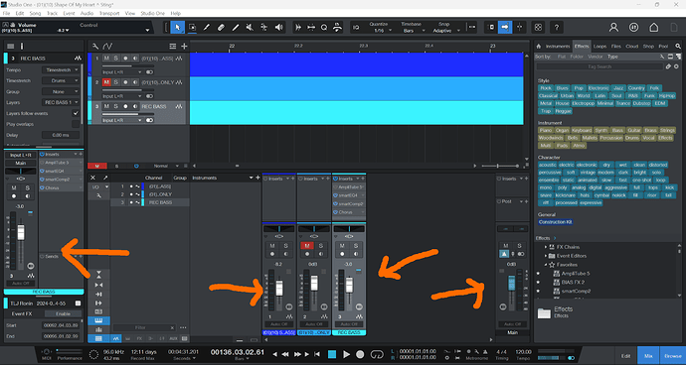Click the Stop transport button
Screen dimensions: 686x365
click(x=332, y=354)
